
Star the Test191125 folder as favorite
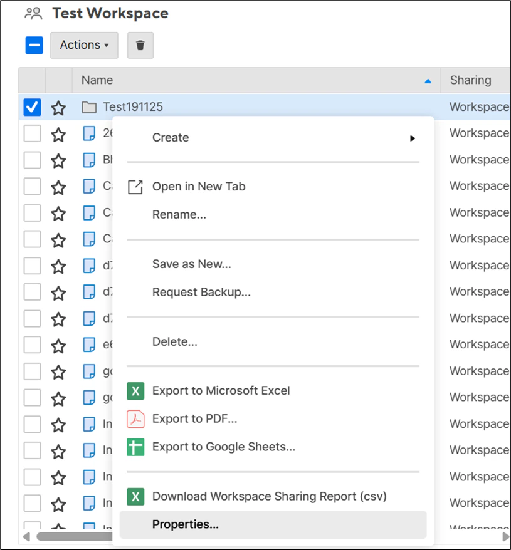click(x=58, y=108)
